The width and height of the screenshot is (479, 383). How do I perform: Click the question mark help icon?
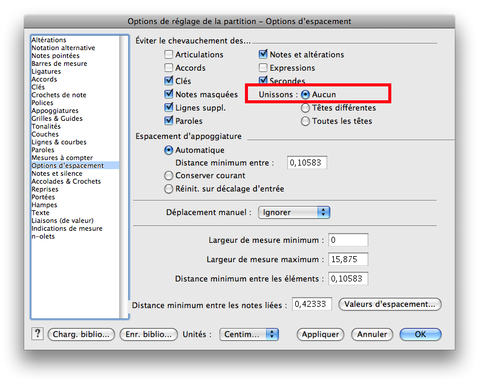37,333
